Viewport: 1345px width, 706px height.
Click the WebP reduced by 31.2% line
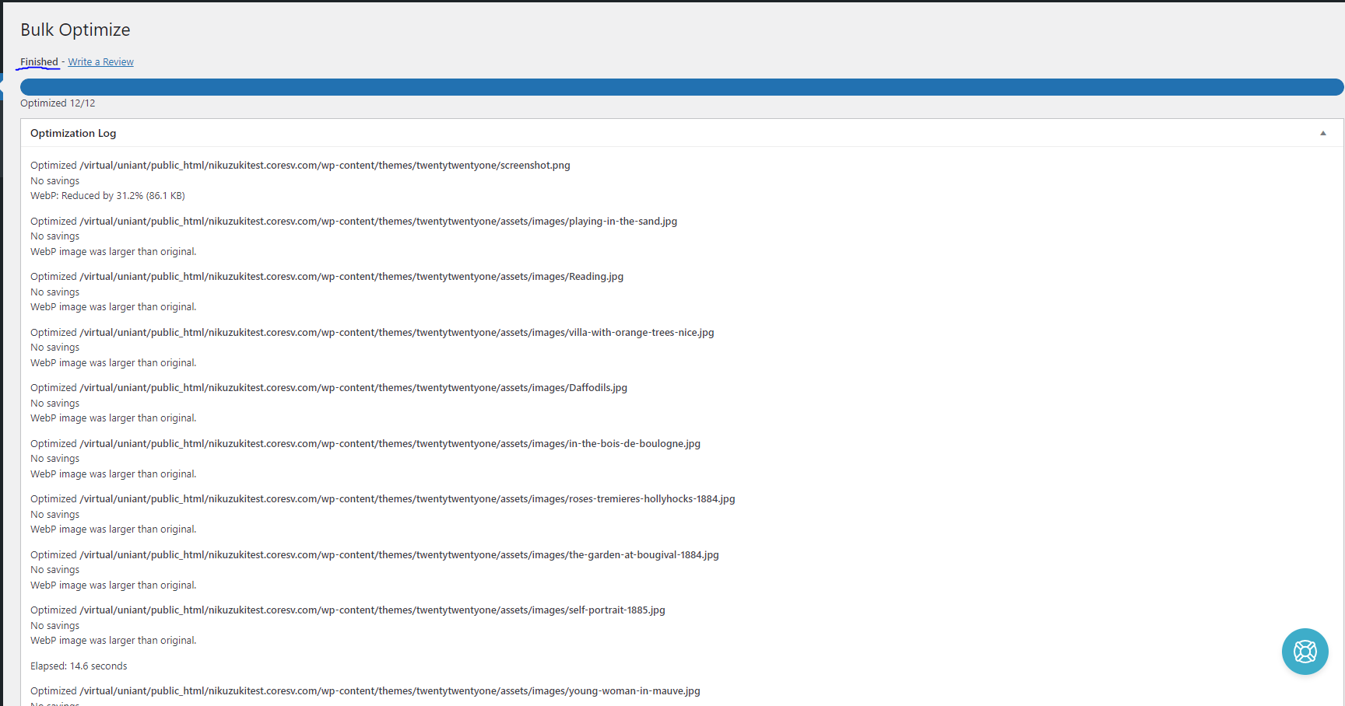pos(107,196)
